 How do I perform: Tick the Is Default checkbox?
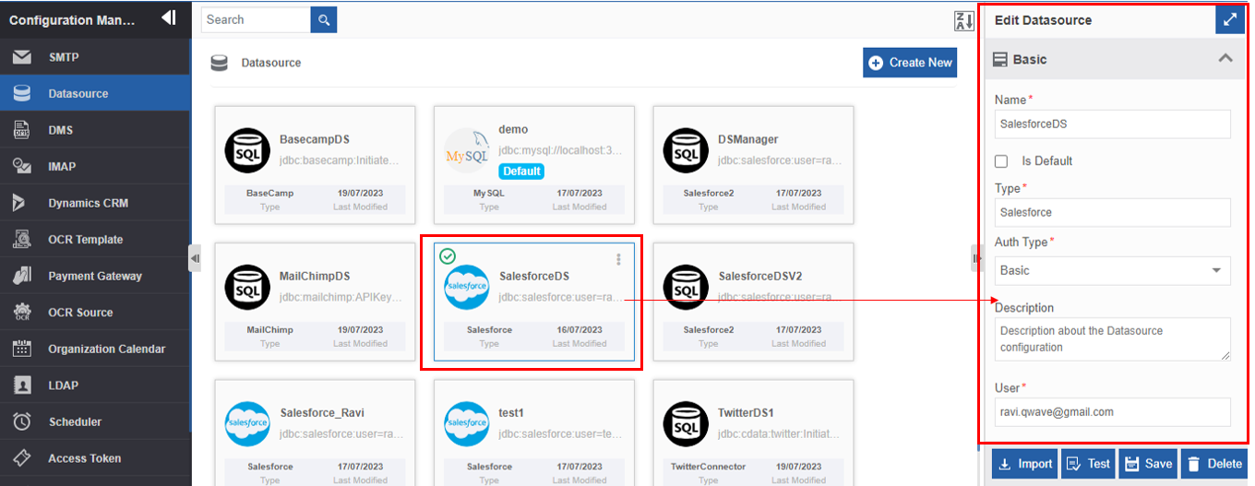click(x=1001, y=161)
